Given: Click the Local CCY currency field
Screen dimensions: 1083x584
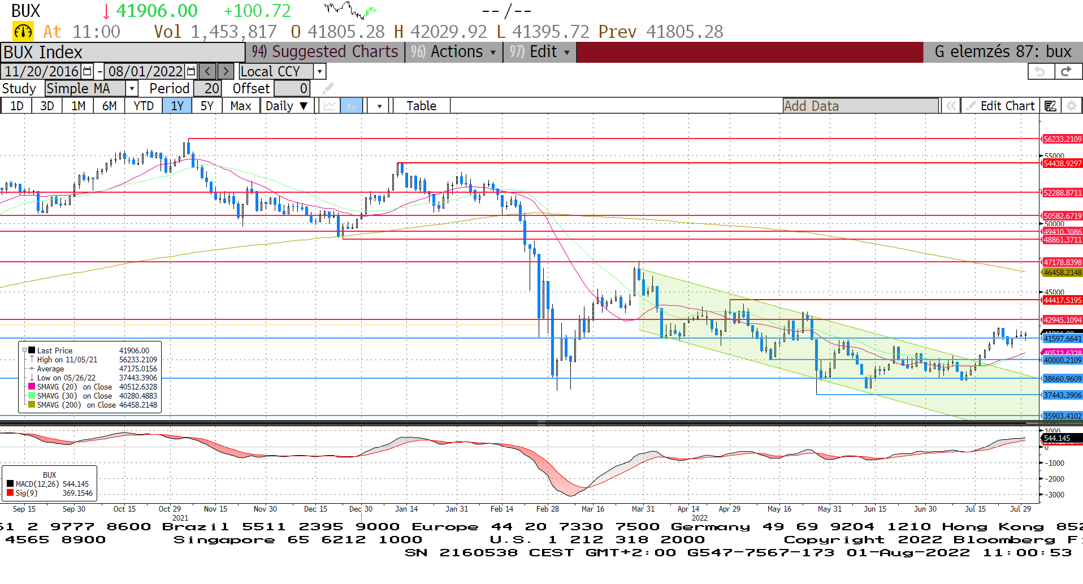Looking at the screenshot, I should [x=276, y=71].
